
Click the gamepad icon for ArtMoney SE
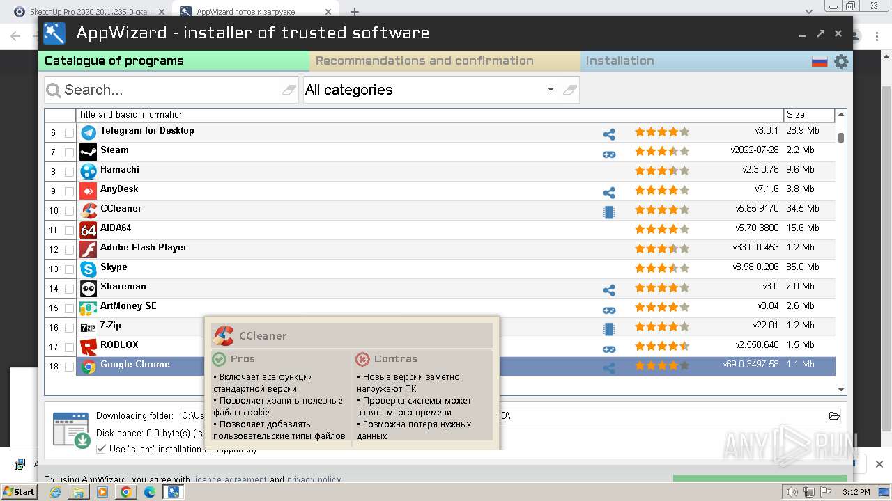[x=609, y=310]
